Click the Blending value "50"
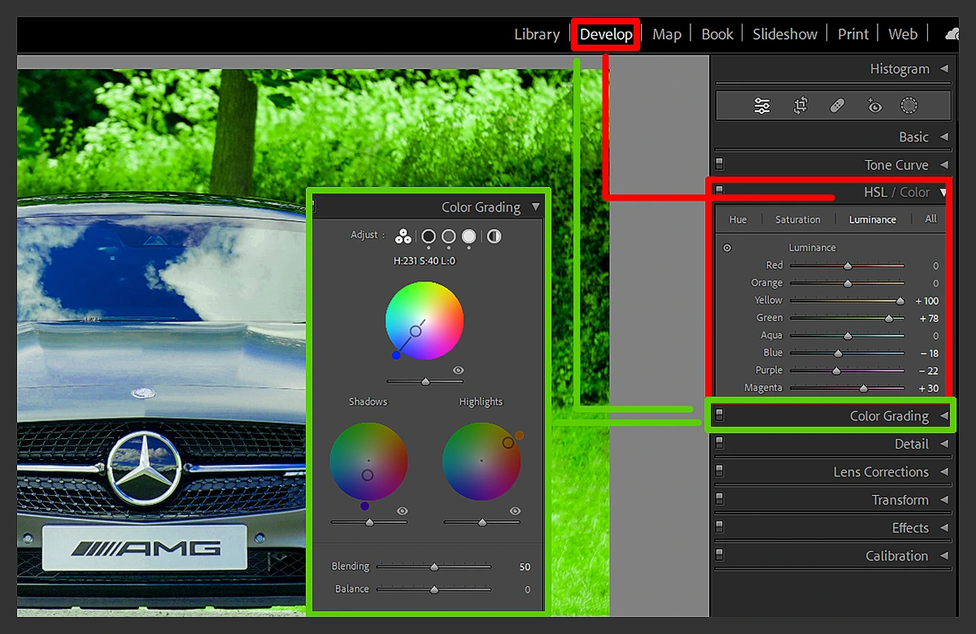Image resolution: width=976 pixels, height=634 pixels. tap(525, 567)
